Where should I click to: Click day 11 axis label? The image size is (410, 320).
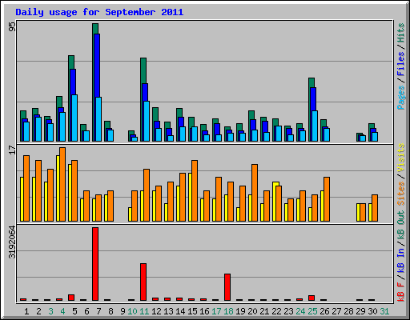[144, 311]
